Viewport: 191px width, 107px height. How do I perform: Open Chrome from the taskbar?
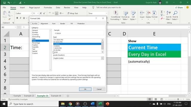coord(70,104)
